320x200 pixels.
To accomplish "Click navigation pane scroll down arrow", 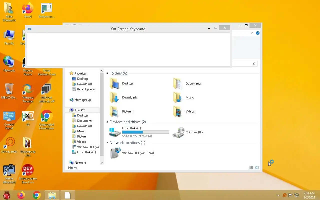I will click(x=101, y=162).
